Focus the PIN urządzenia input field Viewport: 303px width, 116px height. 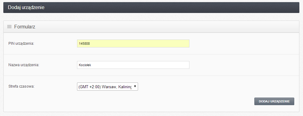pos(133,43)
